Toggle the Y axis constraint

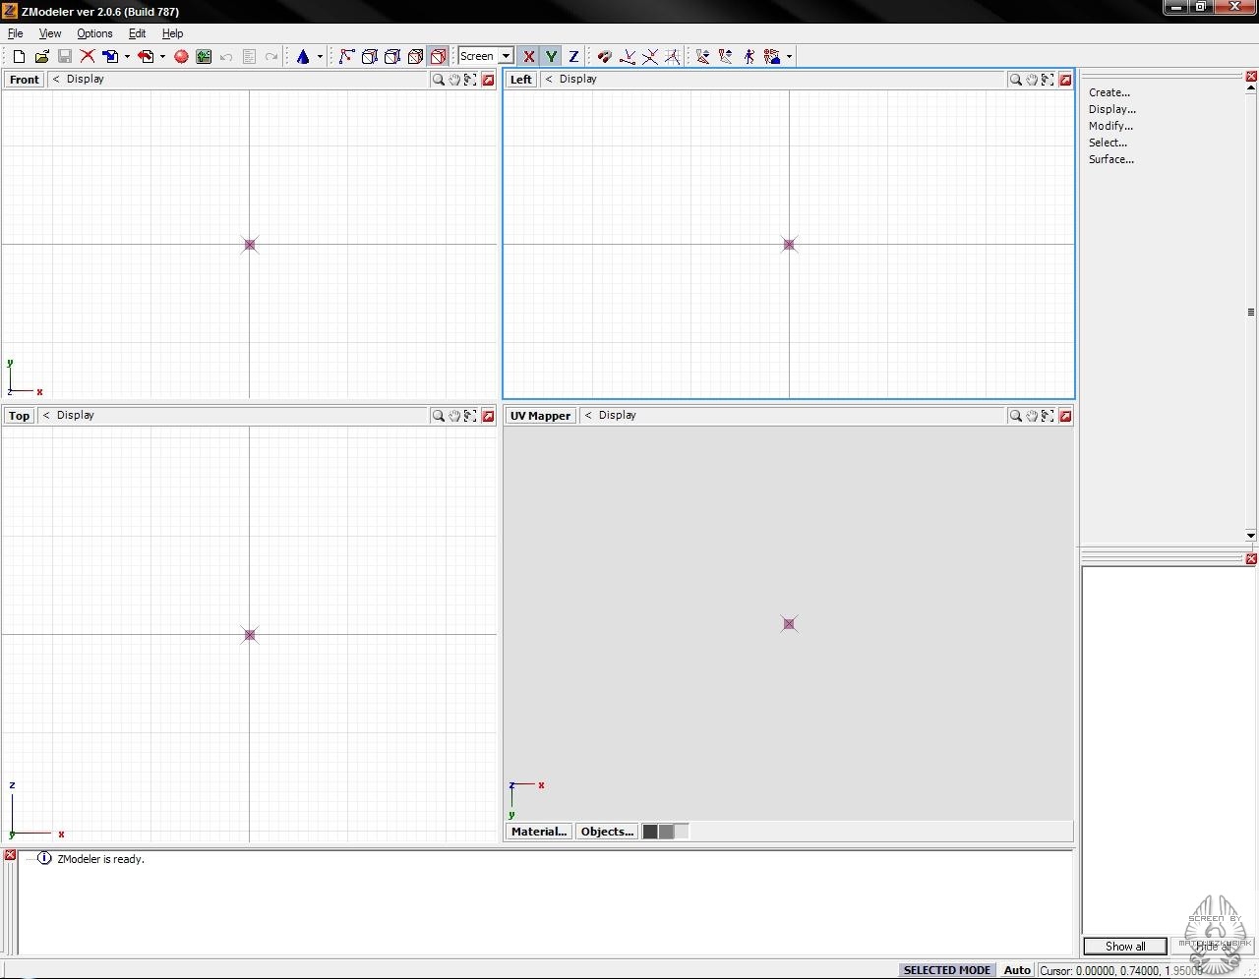(551, 56)
